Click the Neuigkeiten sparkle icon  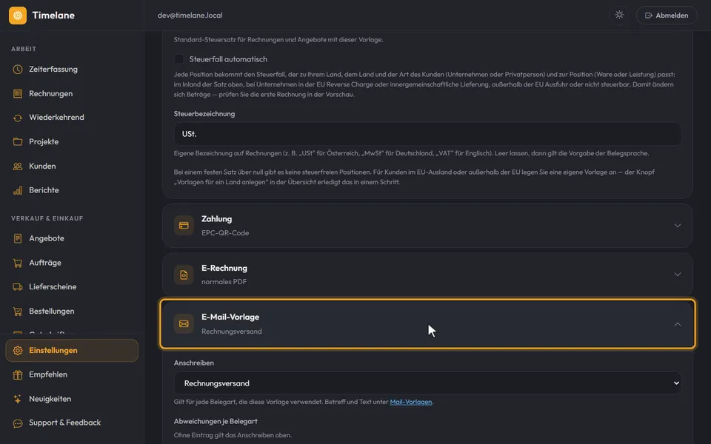[x=18, y=399]
